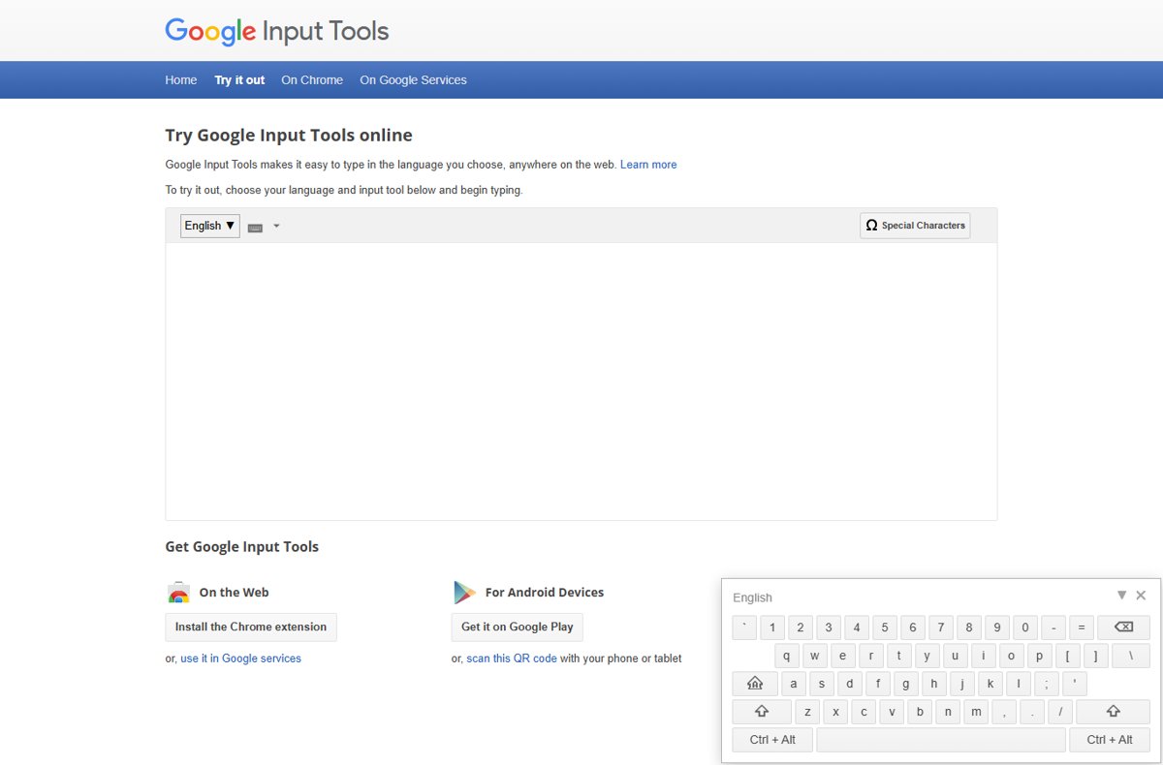Minimize the on-screen keyboard with the triangle
Image resolution: width=1163 pixels, height=765 pixels.
click(x=1121, y=596)
